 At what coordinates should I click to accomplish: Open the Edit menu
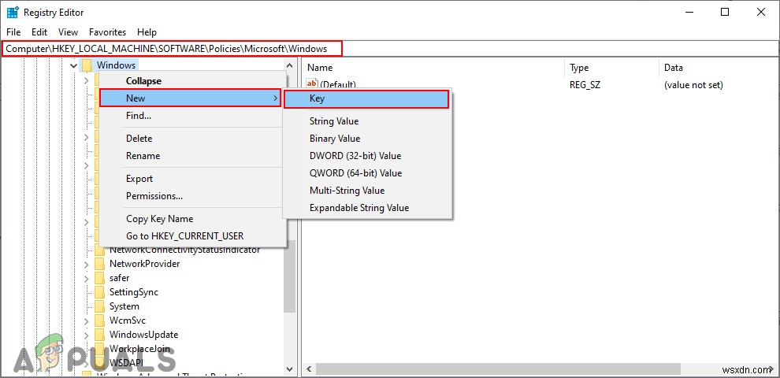39,31
